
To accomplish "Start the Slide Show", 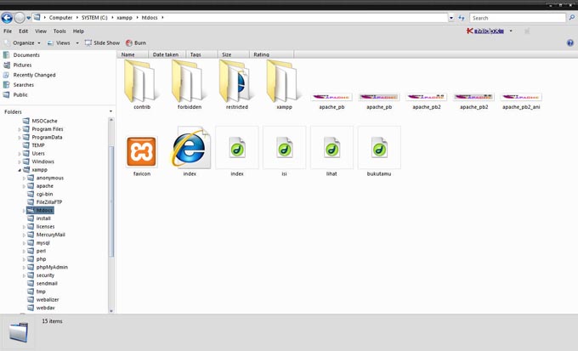I will [102, 42].
